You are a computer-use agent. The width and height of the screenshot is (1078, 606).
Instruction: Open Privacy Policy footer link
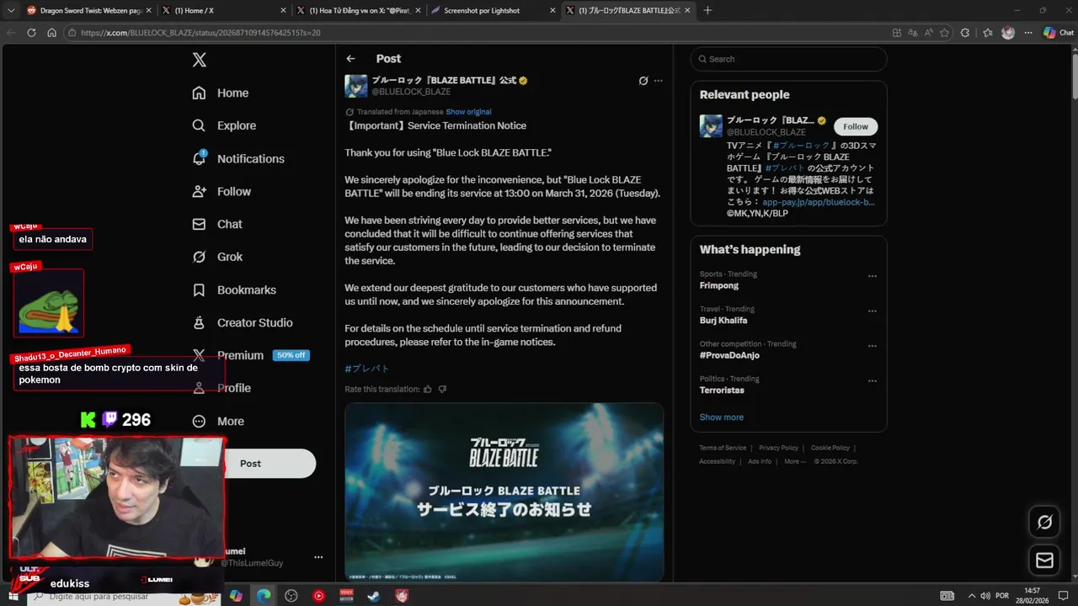click(778, 448)
